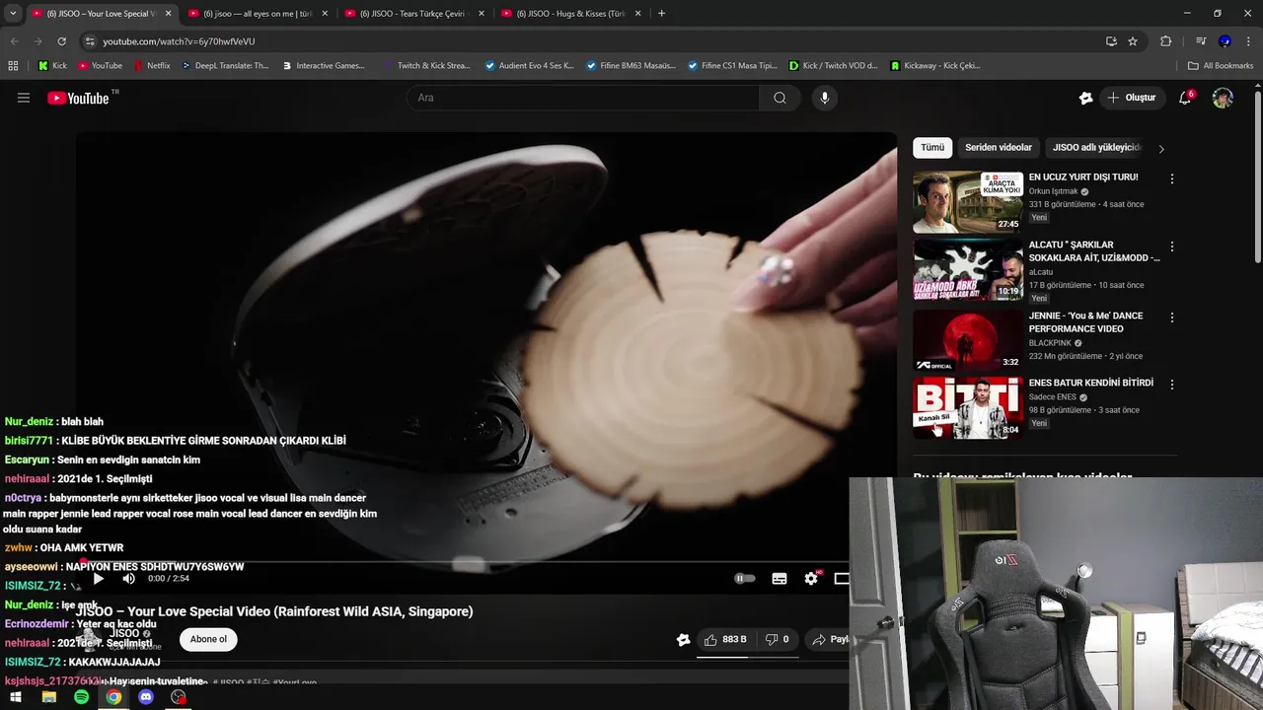
Task: Click the sparkle icon beside the like button
Action: pos(683,639)
